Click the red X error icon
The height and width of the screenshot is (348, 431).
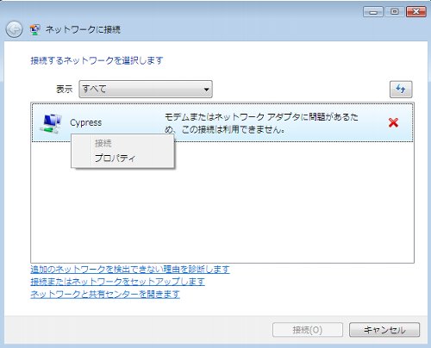point(393,122)
